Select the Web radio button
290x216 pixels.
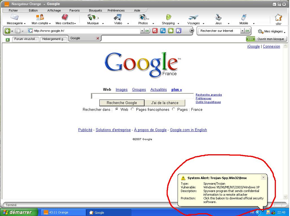click(x=117, y=109)
